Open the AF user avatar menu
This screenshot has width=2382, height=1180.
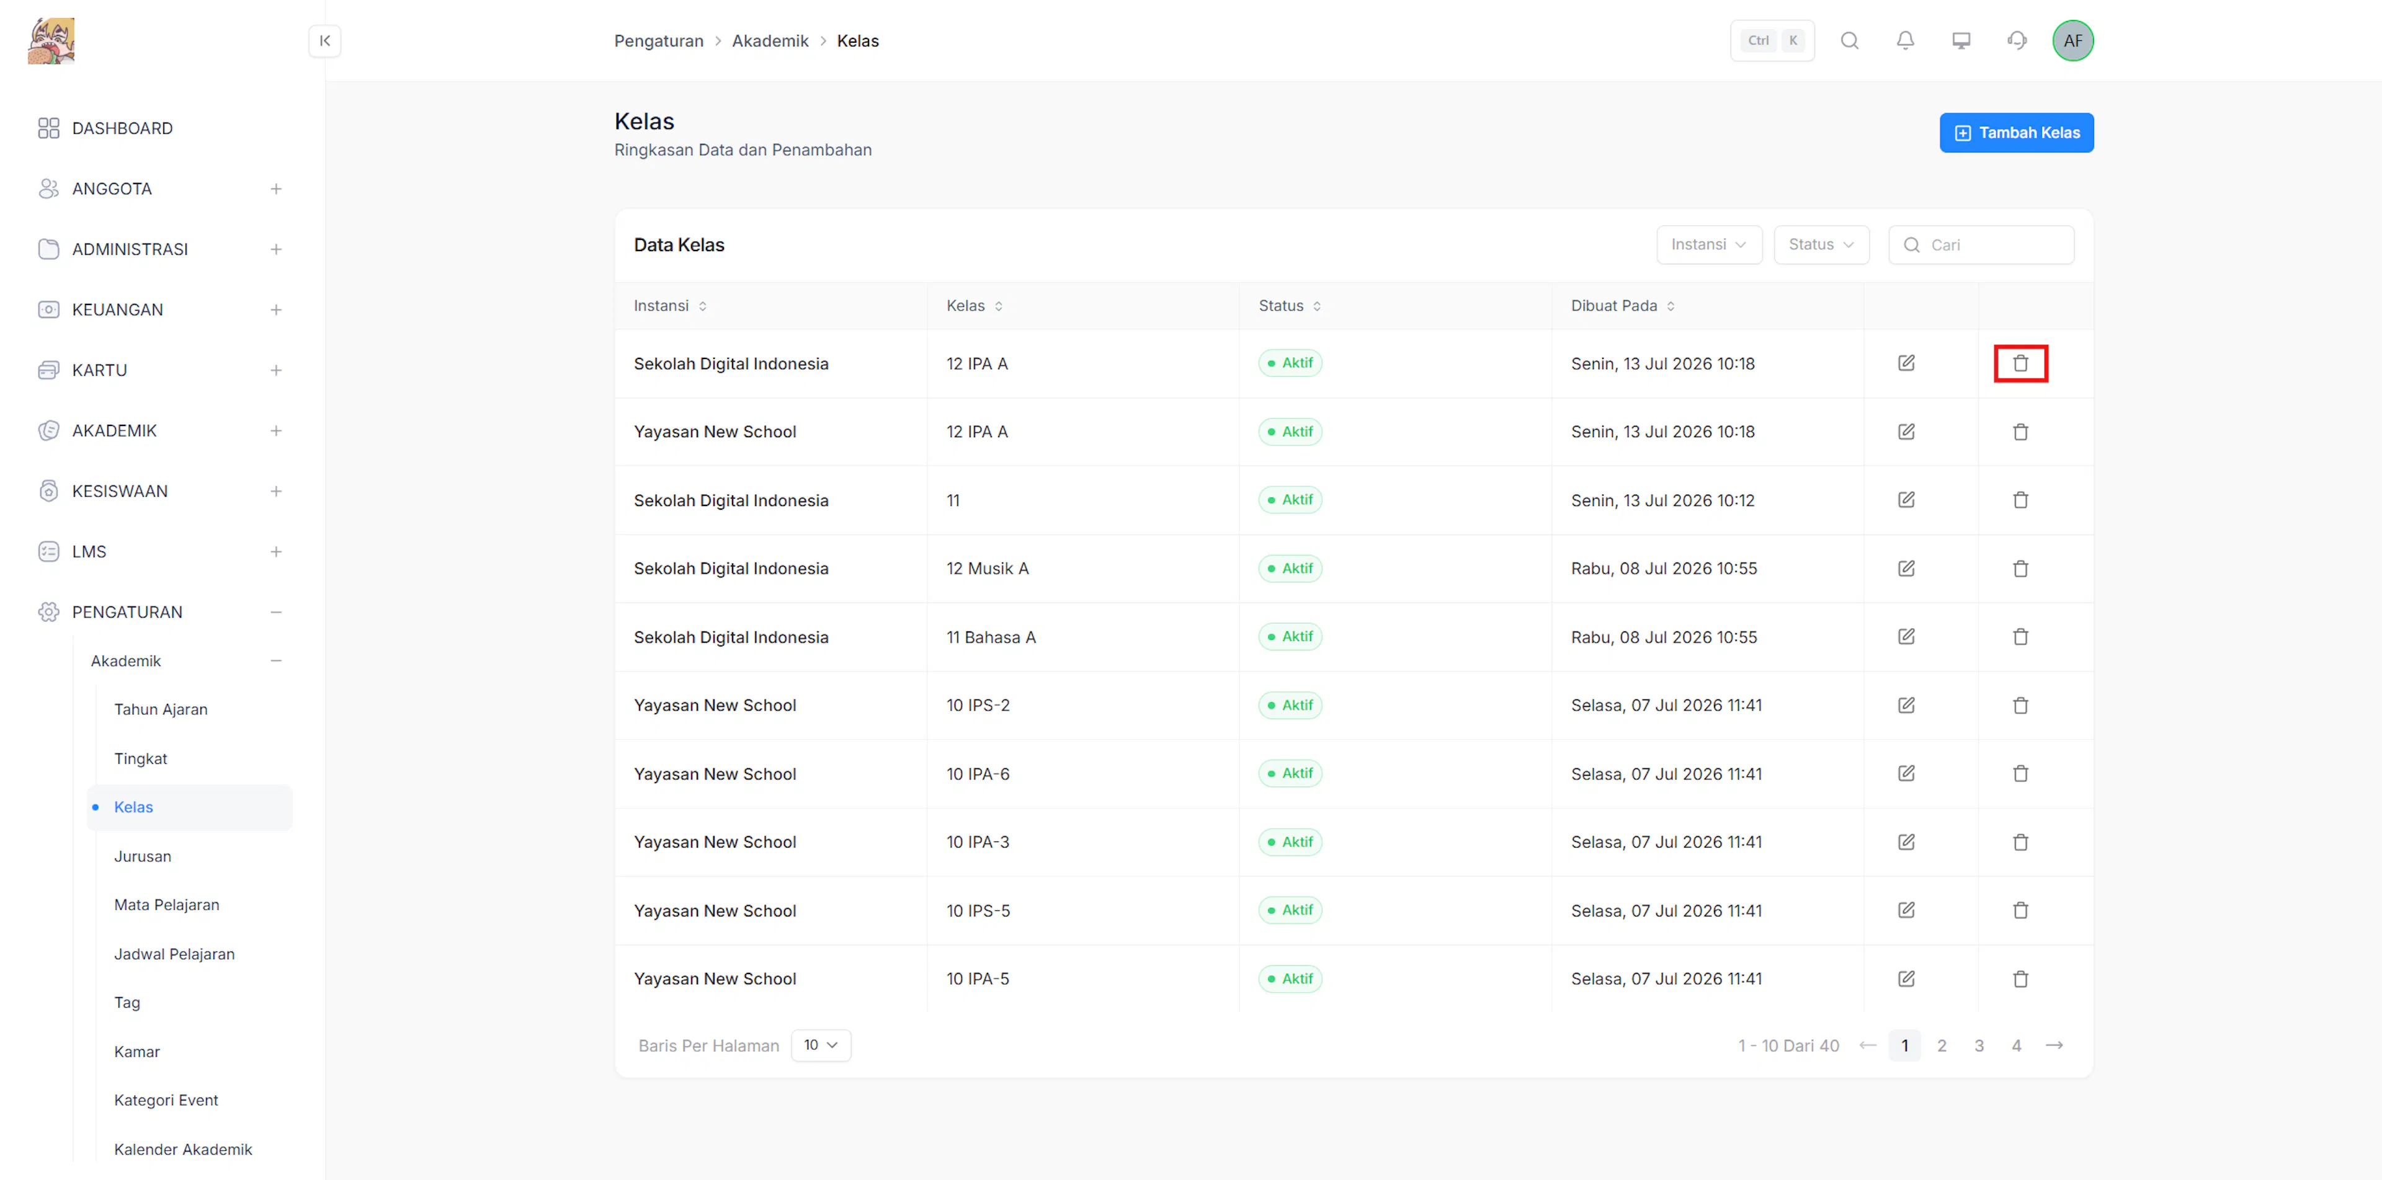point(2072,41)
